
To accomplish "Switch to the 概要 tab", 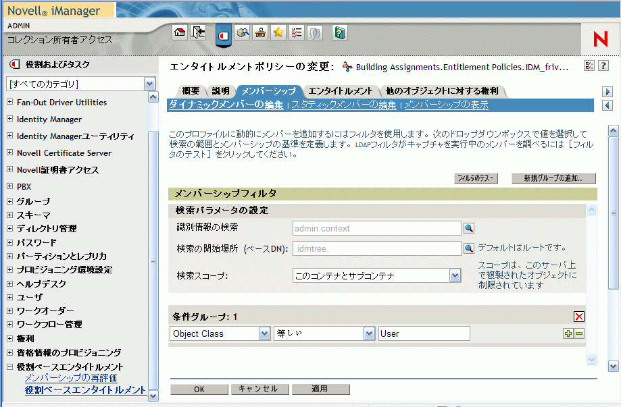I will [x=191, y=91].
